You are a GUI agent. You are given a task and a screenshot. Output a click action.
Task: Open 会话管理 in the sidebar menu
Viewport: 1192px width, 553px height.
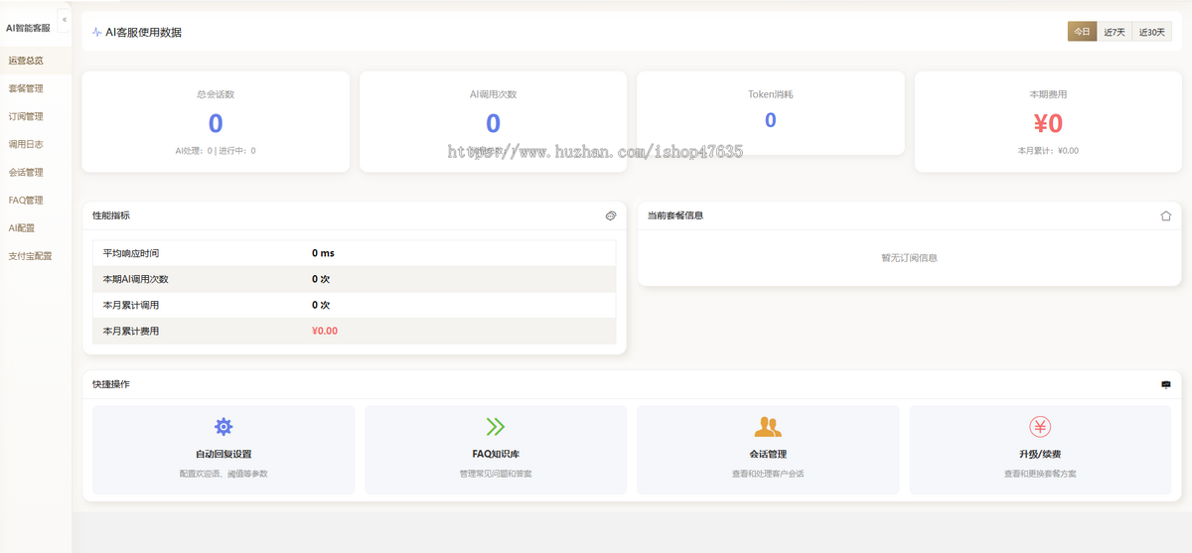[x=36, y=172]
